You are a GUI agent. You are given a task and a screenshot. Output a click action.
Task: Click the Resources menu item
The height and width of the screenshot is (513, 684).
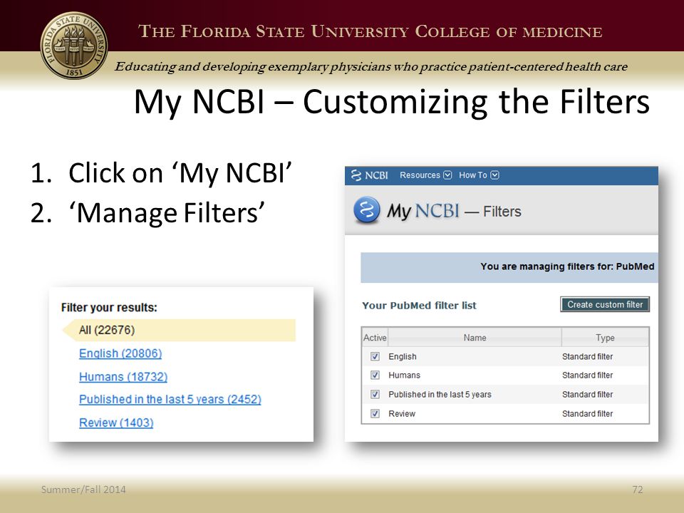420,175
